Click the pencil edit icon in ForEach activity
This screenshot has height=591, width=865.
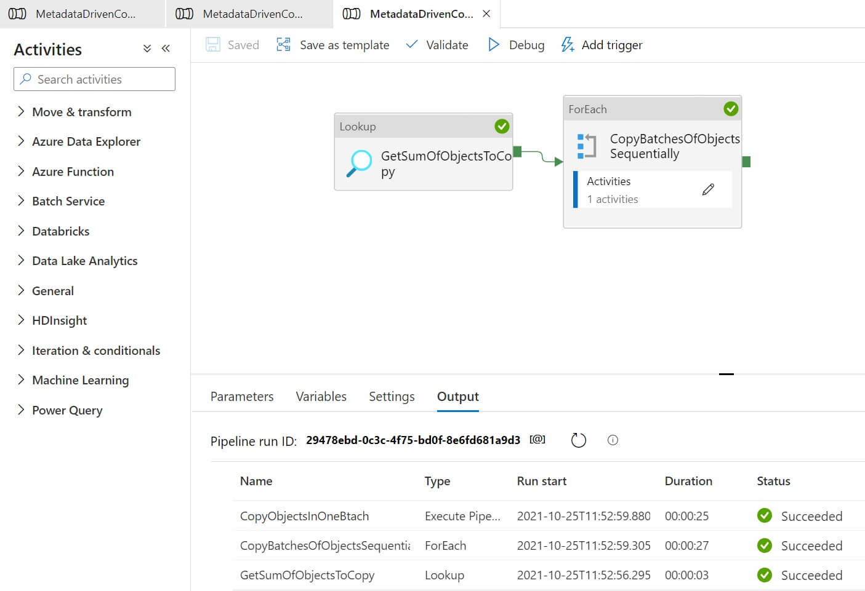[x=708, y=189]
